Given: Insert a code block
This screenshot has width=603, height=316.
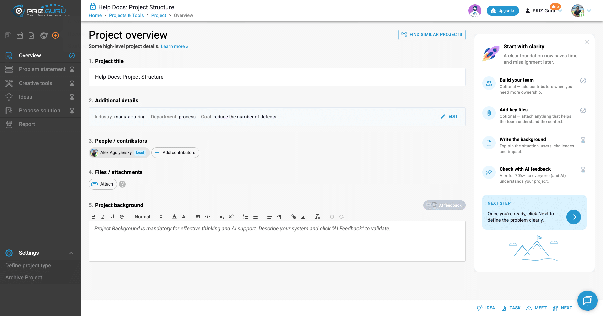Looking at the screenshot, I should 208,217.
